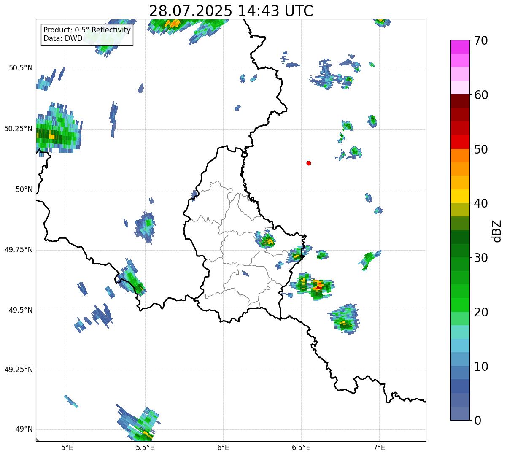The image size is (507, 456).
Task: Click the title "28.07.2025 14:43 UTC"
Action: pos(231,11)
